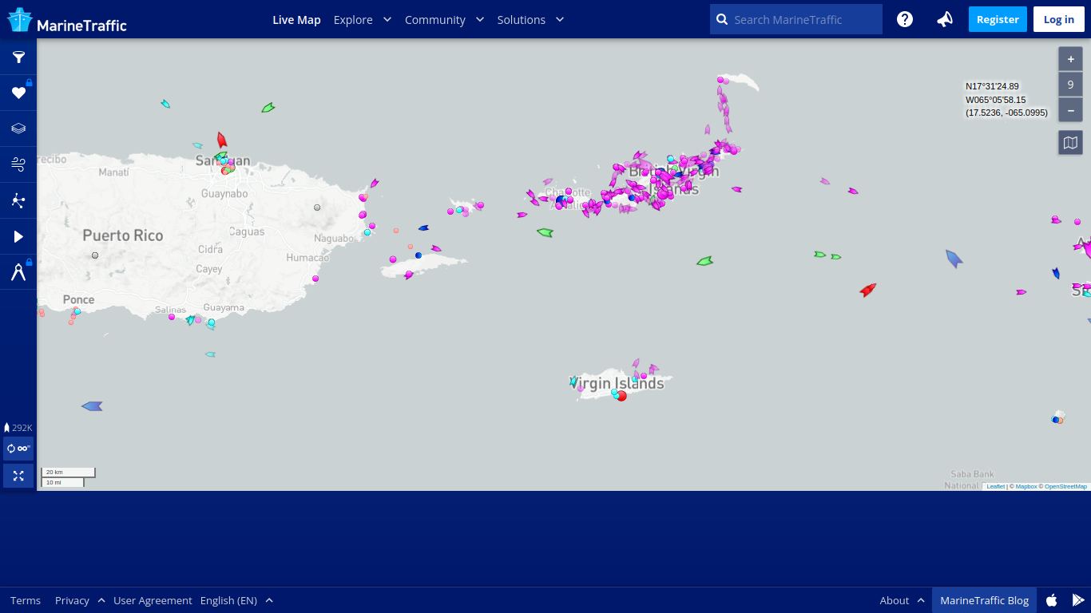Open the Terms link
The image size is (1091, 613).
coord(26,600)
